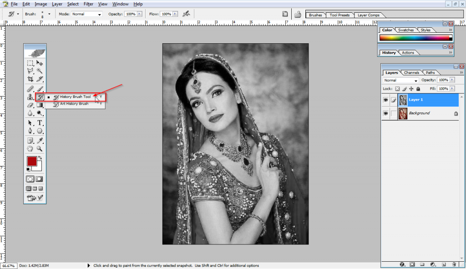
Task: Select the Eraser tool
Action: tap(30, 105)
